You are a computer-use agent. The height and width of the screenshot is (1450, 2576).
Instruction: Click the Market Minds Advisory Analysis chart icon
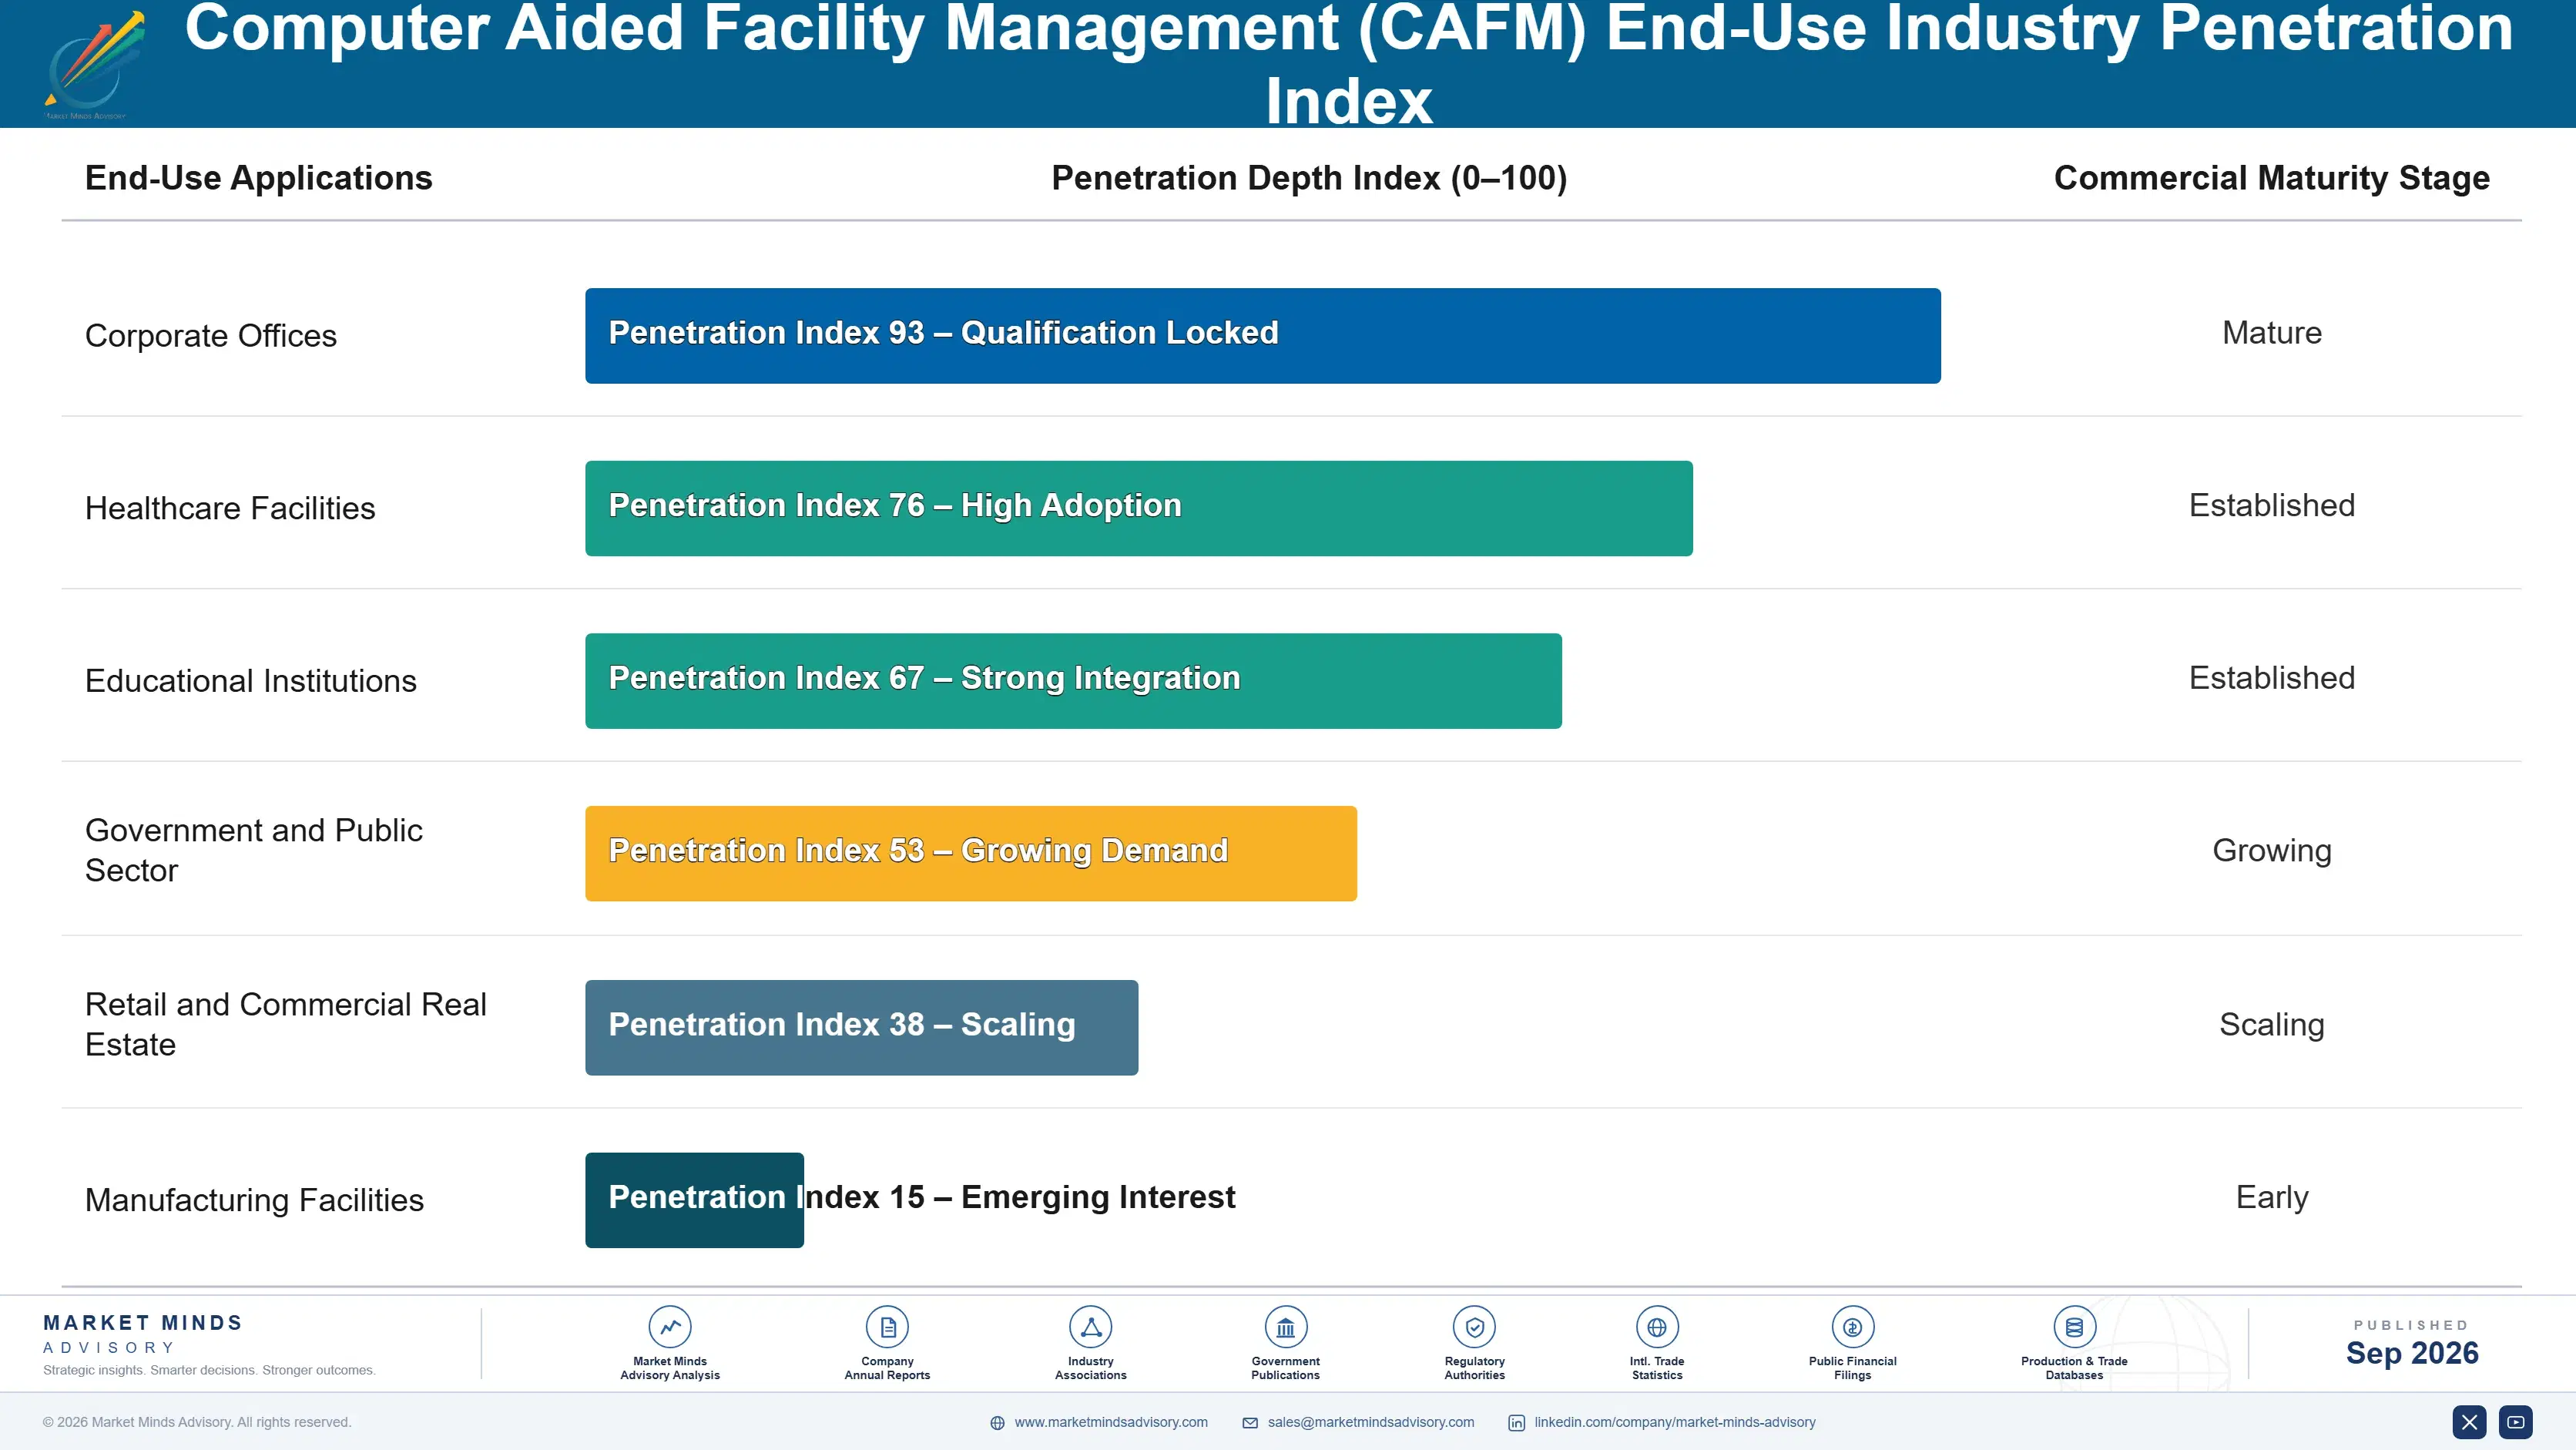pyautogui.click(x=670, y=1327)
